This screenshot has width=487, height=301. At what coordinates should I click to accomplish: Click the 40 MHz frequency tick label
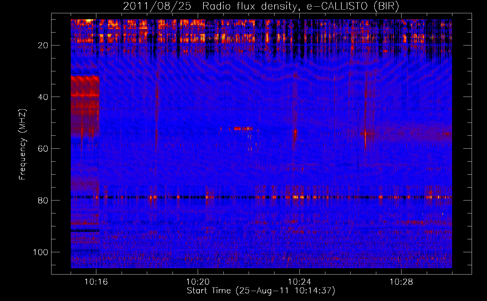pyautogui.click(x=43, y=97)
